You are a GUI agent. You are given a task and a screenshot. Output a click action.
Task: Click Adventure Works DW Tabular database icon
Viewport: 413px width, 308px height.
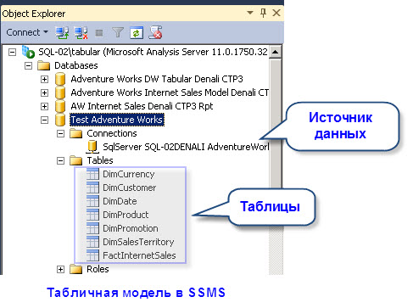[60, 79]
